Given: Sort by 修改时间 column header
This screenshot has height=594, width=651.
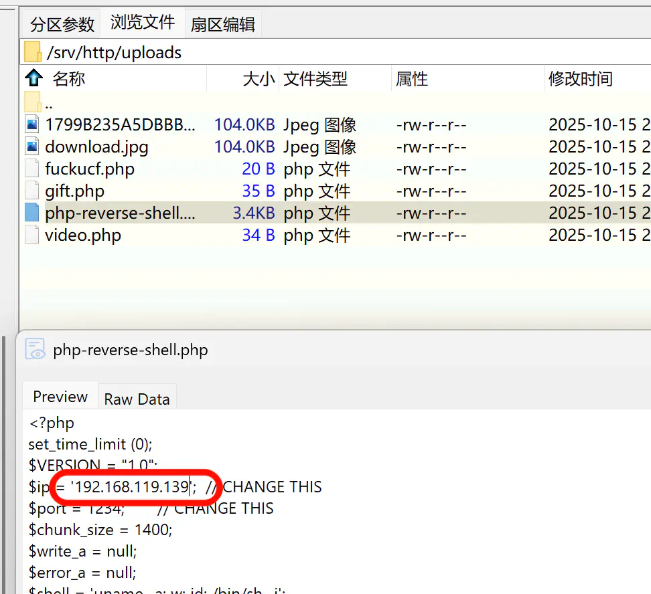Looking at the screenshot, I should (x=580, y=79).
